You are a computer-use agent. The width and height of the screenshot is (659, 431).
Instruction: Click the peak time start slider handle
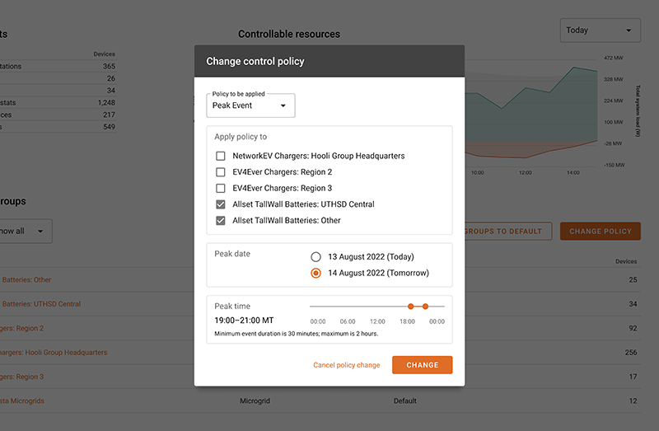click(x=410, y=307)
